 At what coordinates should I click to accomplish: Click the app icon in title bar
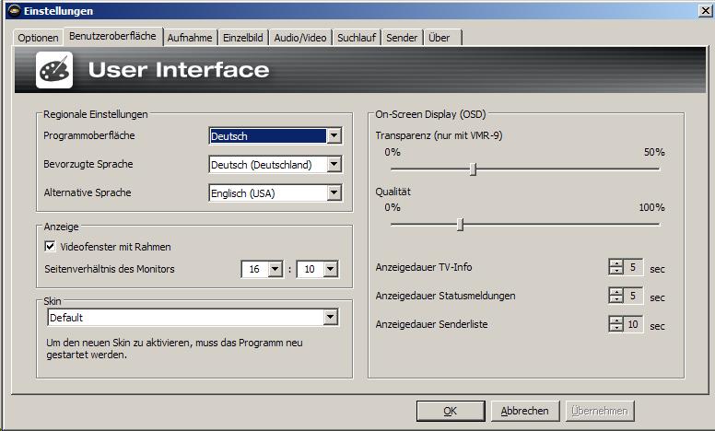tap(10, 9)
